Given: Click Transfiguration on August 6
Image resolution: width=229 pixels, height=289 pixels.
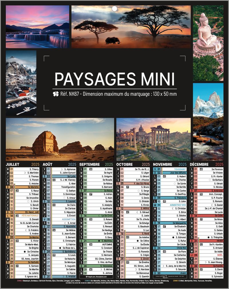Looking at the screenshot, I should pos(68,187).
